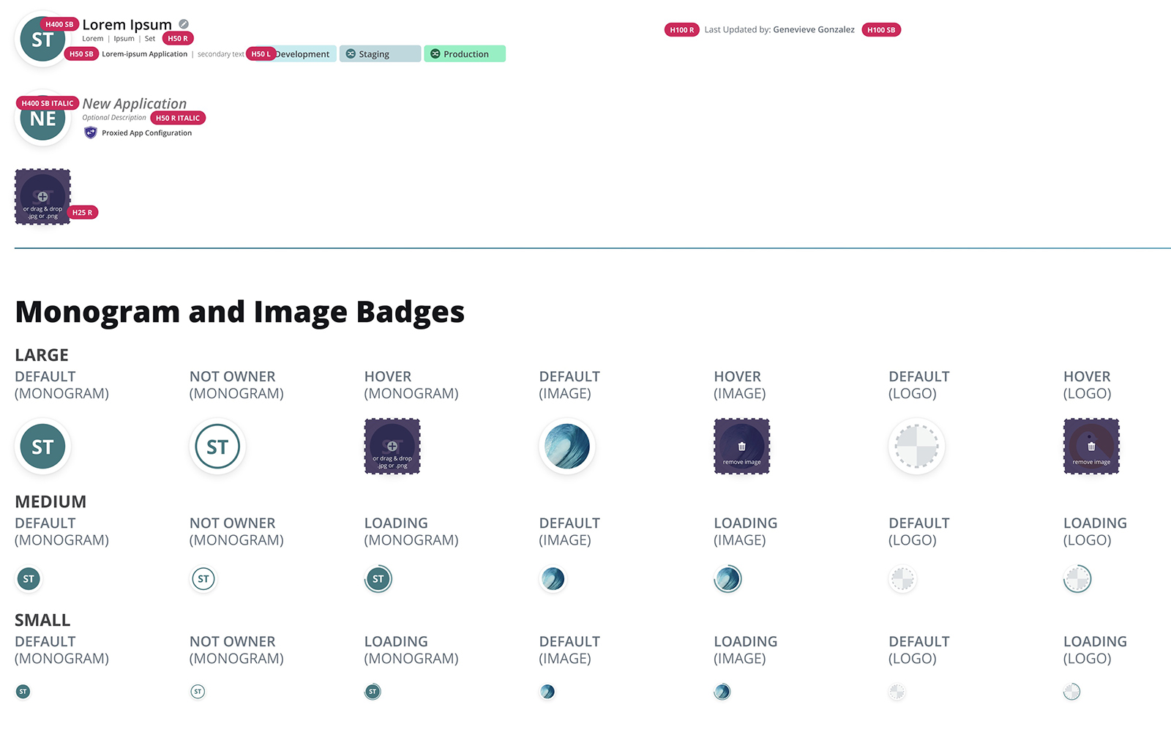Select the Staging environment tag
The image size is (1171, 732).
click(380, 54)
